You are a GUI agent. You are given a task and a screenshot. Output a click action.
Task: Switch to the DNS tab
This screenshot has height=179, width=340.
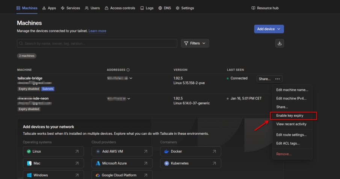(x=165, y=8)
